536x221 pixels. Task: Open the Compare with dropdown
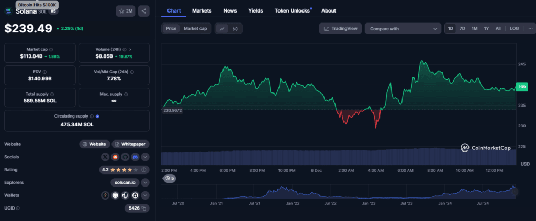[x=403, y=29]
